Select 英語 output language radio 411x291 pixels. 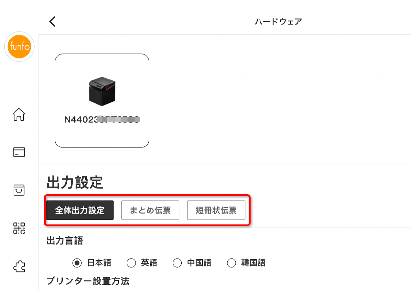(131, 263)
